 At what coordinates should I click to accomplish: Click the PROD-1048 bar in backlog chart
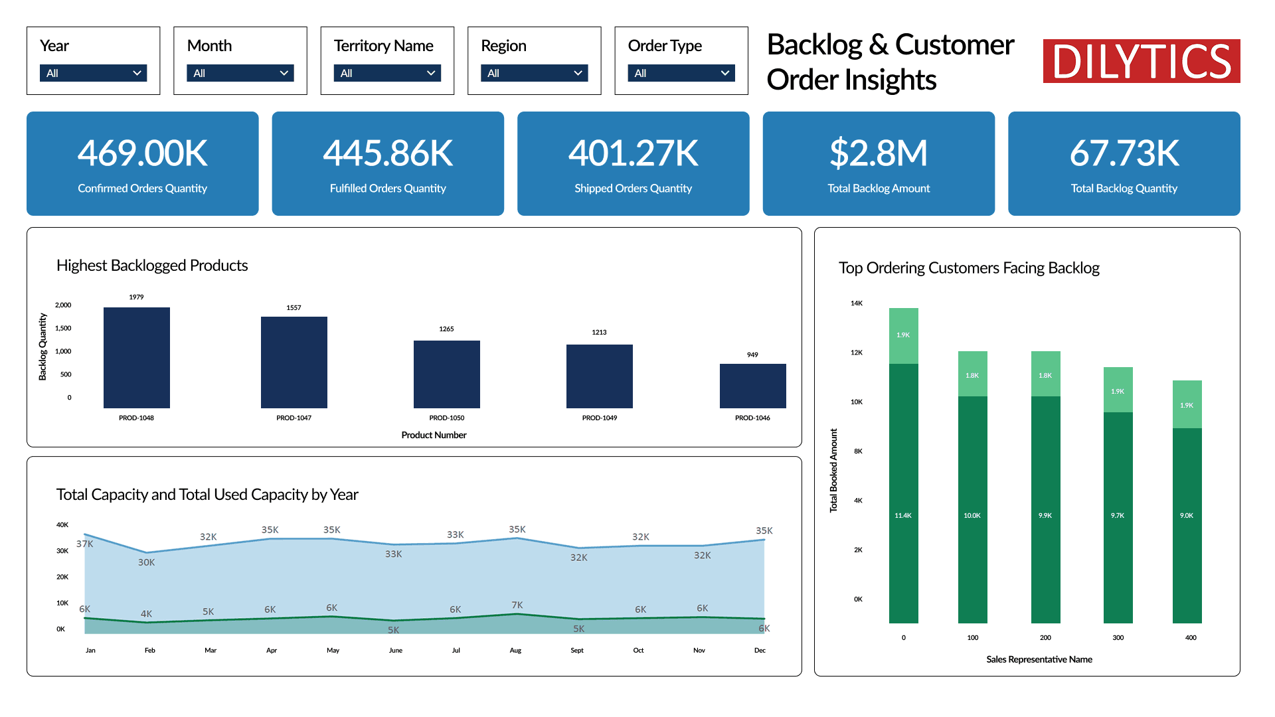coord(136,357)
